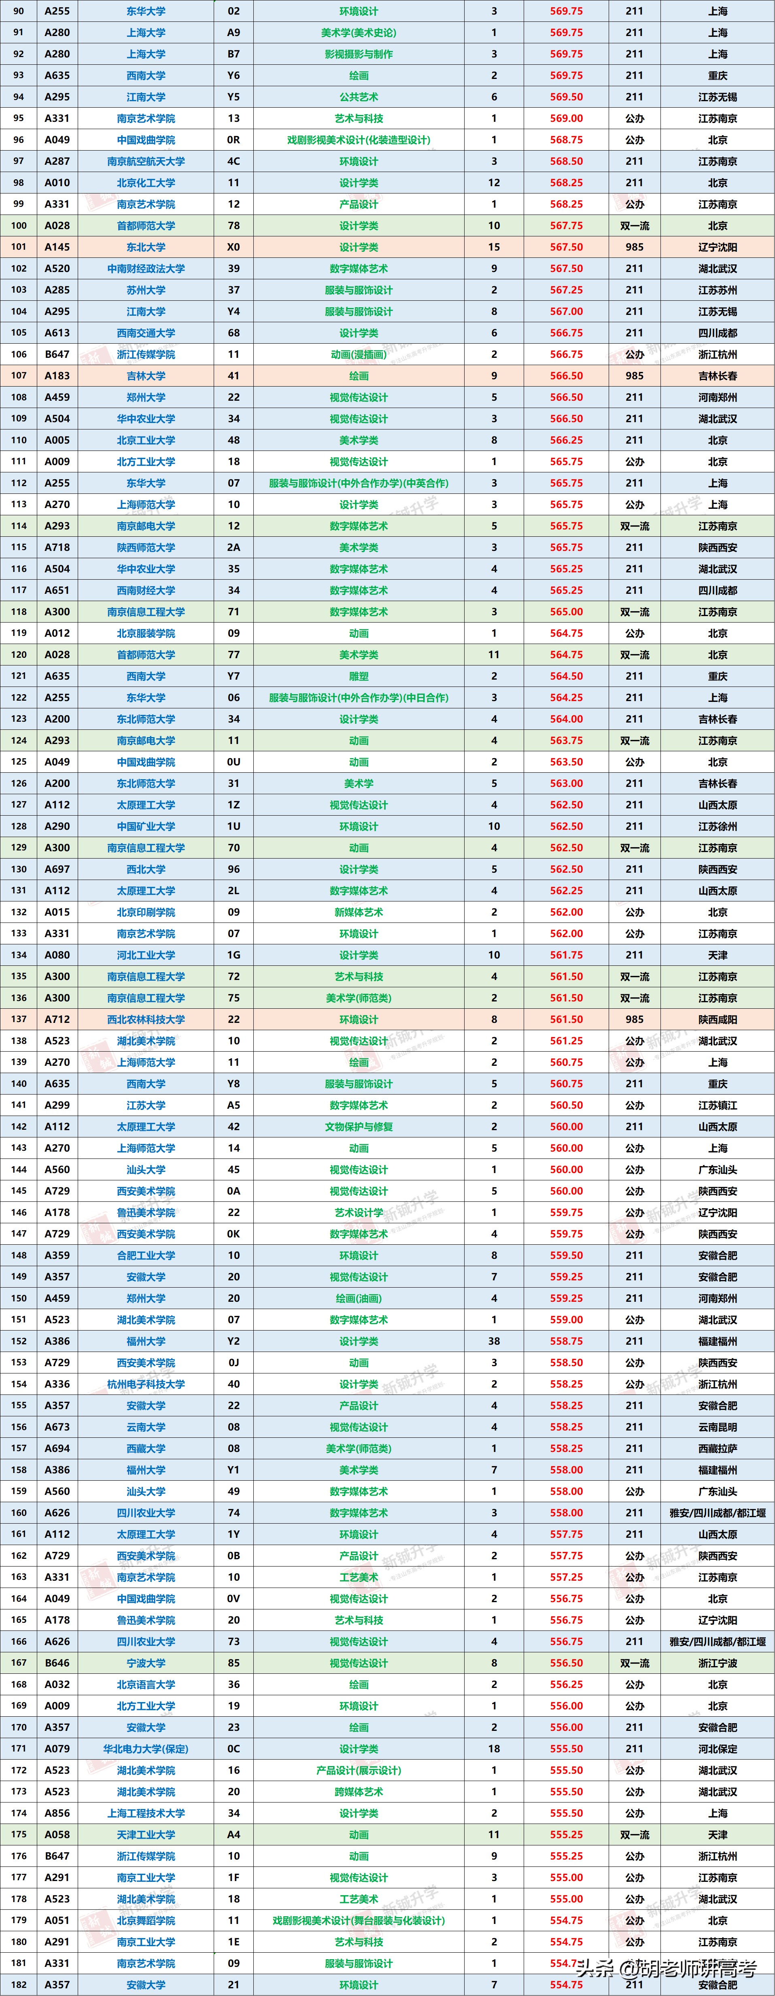Click the 中国矿业大学 school cell
The image size is (775, 1996).
point(146,826)
